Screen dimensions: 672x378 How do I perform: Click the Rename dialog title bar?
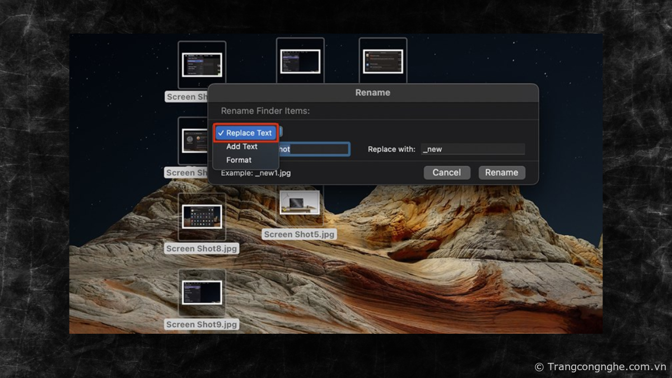pyautogui.click(x=372, y=92)
